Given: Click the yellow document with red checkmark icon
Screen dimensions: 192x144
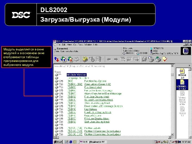Looking at the screenshot, I should click(165, 59).
